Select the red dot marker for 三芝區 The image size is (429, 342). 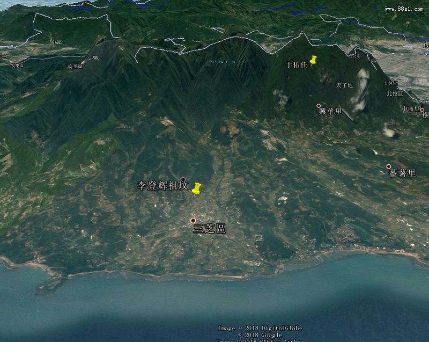coord(193,221)
